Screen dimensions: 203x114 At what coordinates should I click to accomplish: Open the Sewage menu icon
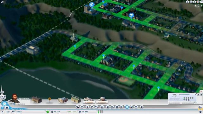96,107
